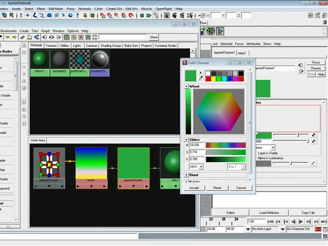Toggle snap to points magnet
The height and width of the screenshot is (246, 328).
click(116, 15)
